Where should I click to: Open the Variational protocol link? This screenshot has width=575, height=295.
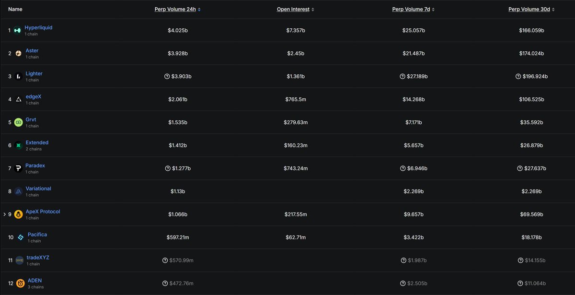pyautogui.click(x=38, y=189)
